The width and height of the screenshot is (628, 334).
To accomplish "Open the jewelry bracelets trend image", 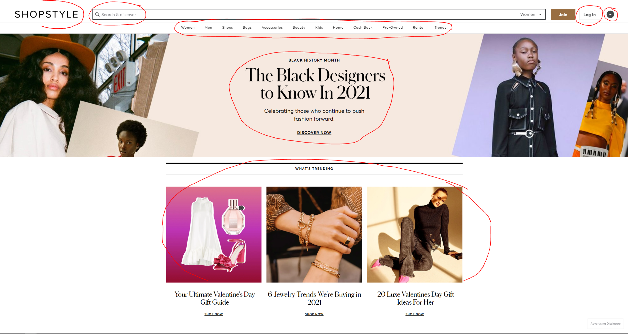I will (314, 234).
